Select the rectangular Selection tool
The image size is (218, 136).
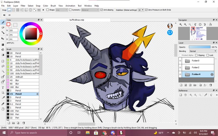coord(3,61)
